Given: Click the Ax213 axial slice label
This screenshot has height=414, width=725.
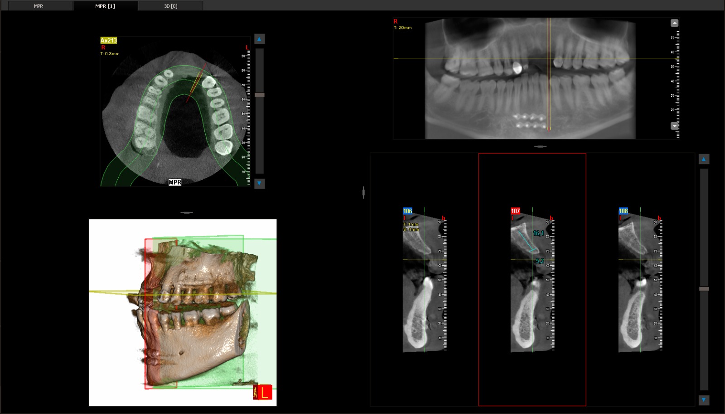Looking at the screenshot, I should click(x=109, y=40).
